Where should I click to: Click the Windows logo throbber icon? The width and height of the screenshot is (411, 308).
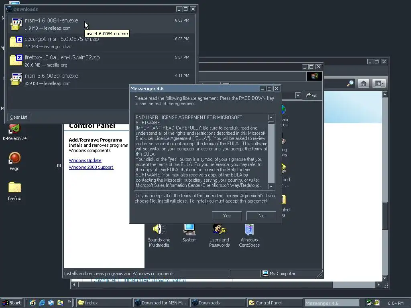click(x=314, y=76)
